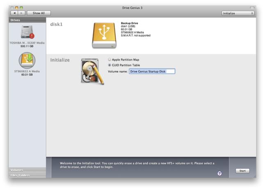Click the yellow minimize window button
Image resolution: width=265 pixels, height=190 pixels.
pos(16,8)
